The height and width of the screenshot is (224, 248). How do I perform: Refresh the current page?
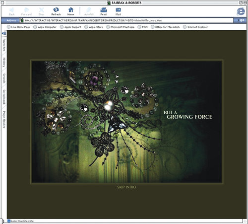point(56,11)
